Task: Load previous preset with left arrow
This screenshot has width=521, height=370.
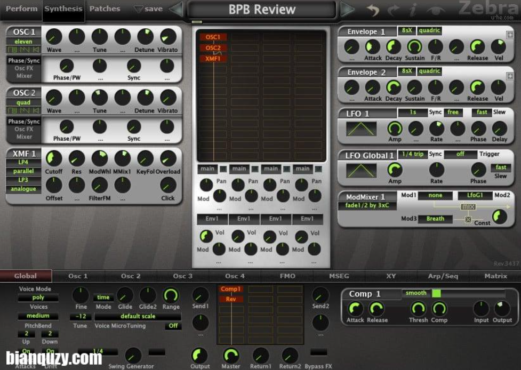Action: pos(176,9)
